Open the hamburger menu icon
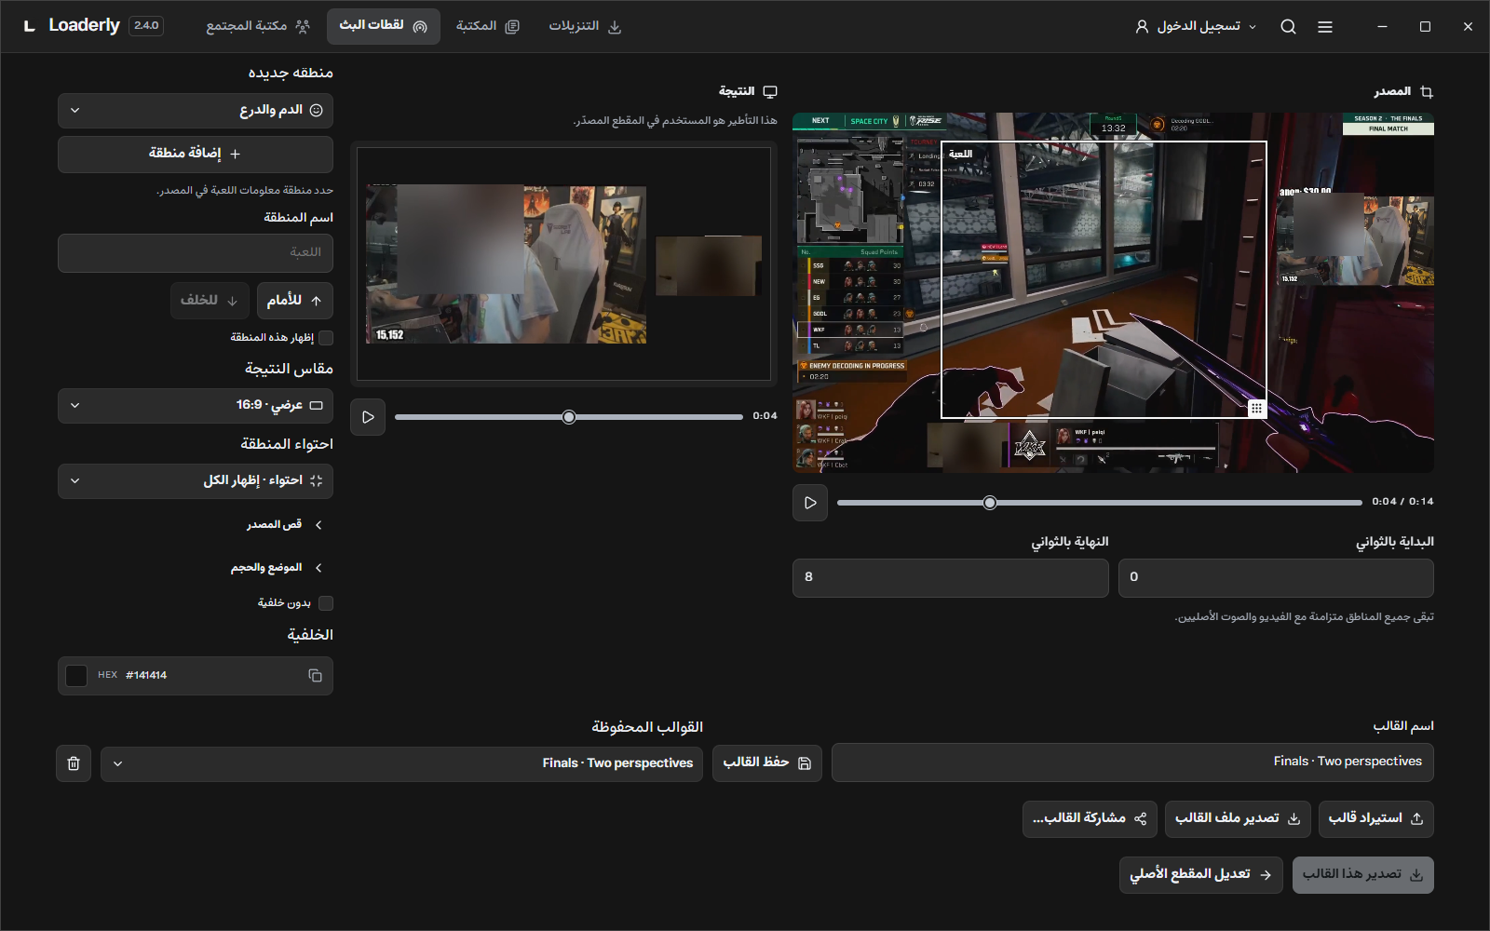Screen dimensions: 1490x931 tap(1325, 27)
